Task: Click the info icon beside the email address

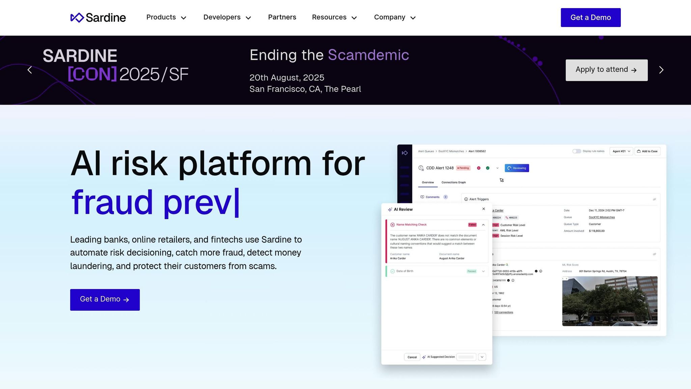Action: click(541, 271)
